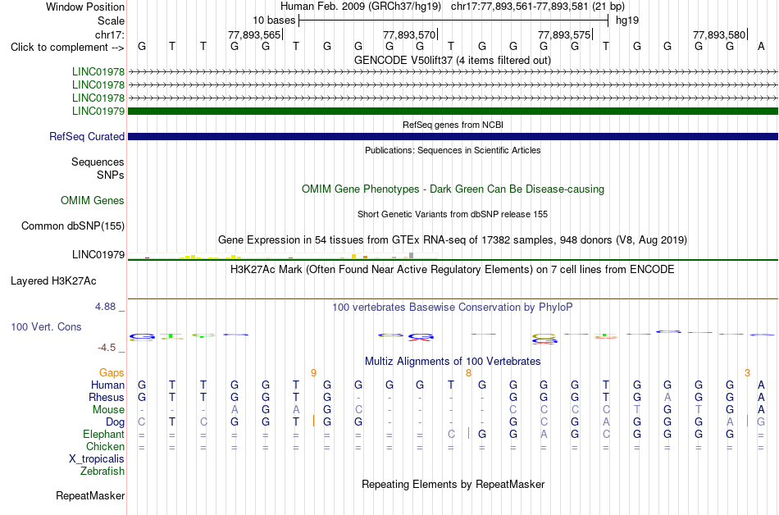Click the solid dark green LINC01979 gene bar
The image size is (779, 515).
453,111
